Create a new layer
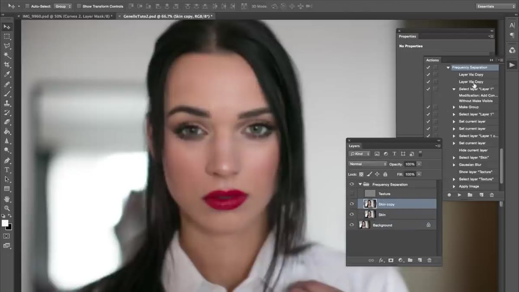This screenshot has height=292, width=519. coord(420,260)
